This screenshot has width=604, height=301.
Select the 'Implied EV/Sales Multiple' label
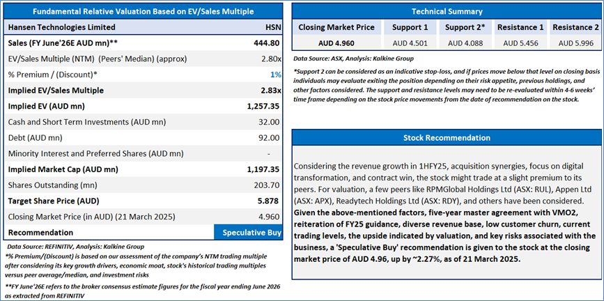(56, 91)
